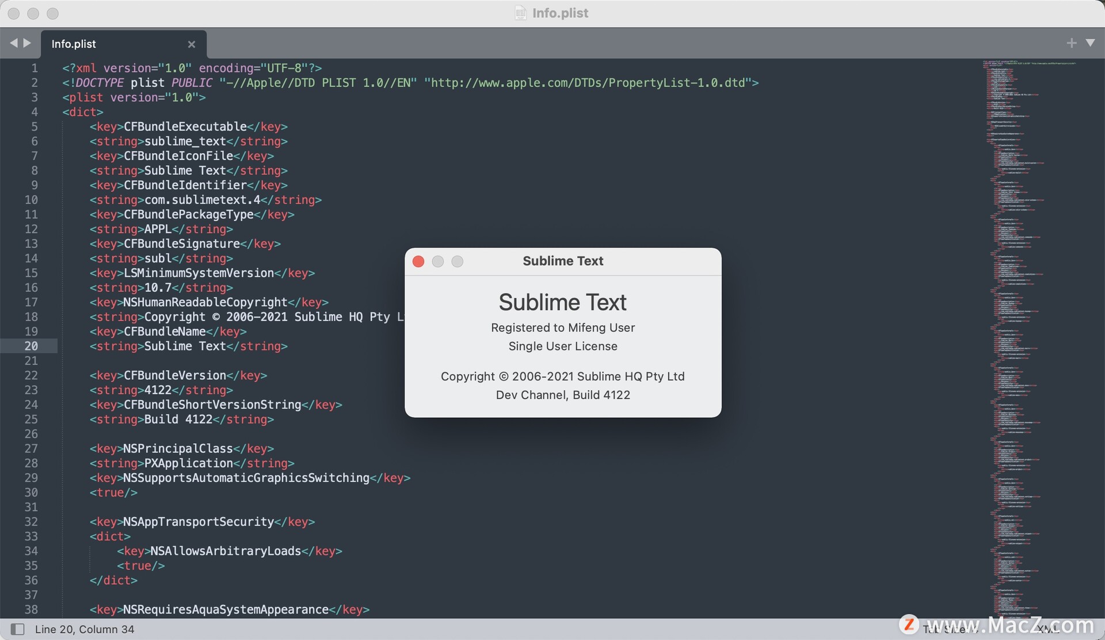Click the Line 20, Column 34 indicator

click(84, 629)
